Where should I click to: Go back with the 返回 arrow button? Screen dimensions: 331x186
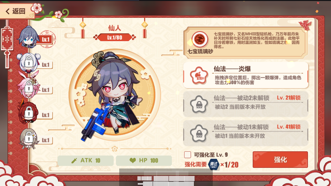click(16, 11)
